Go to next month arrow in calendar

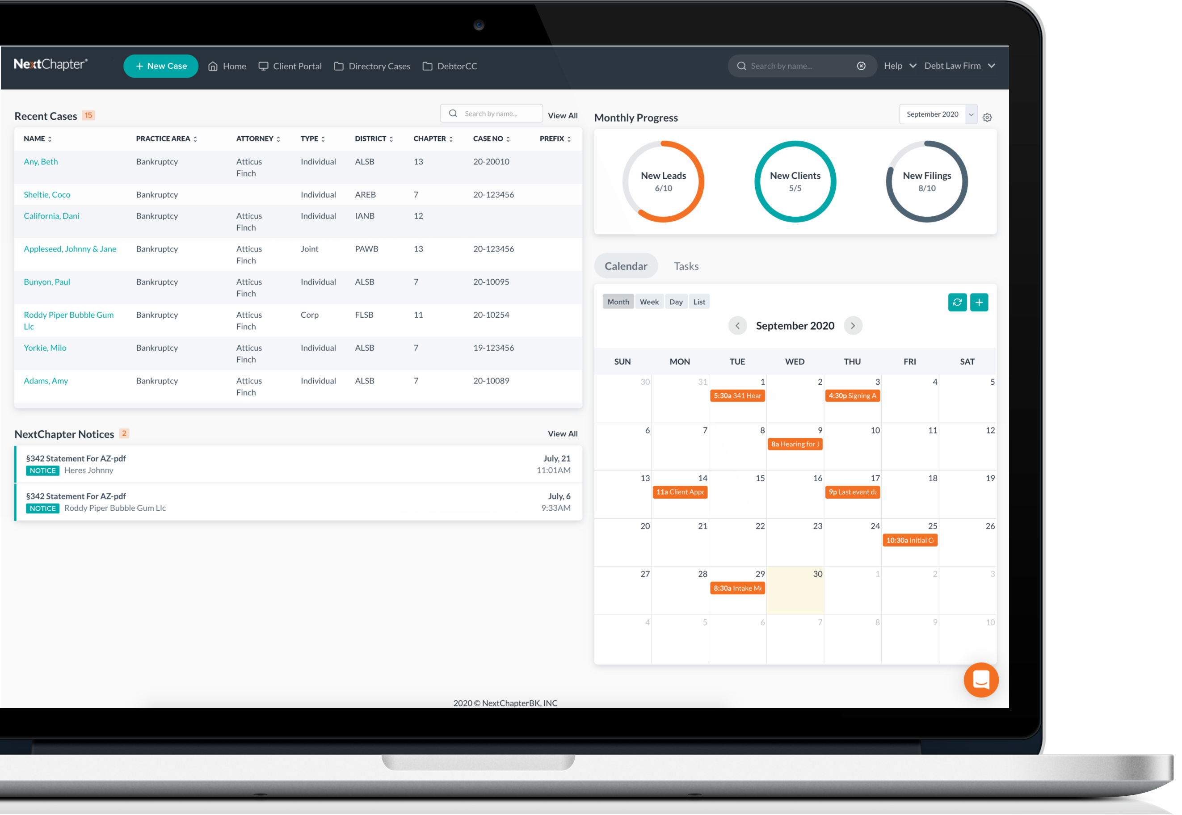[852, 325]
